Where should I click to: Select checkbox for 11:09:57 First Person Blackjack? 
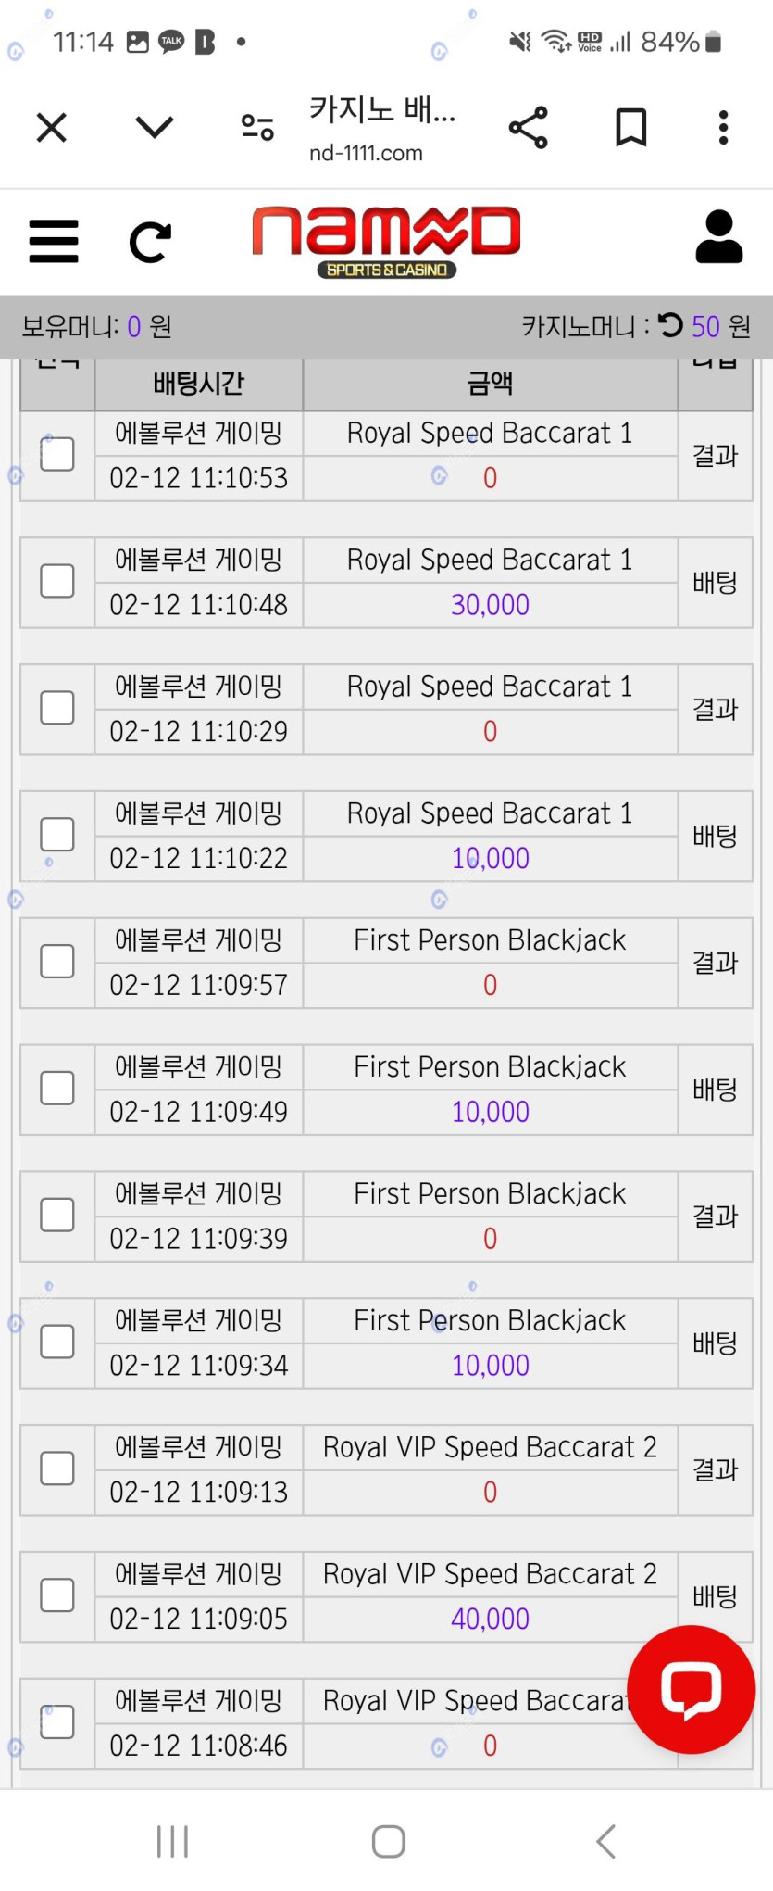point(57,961)
